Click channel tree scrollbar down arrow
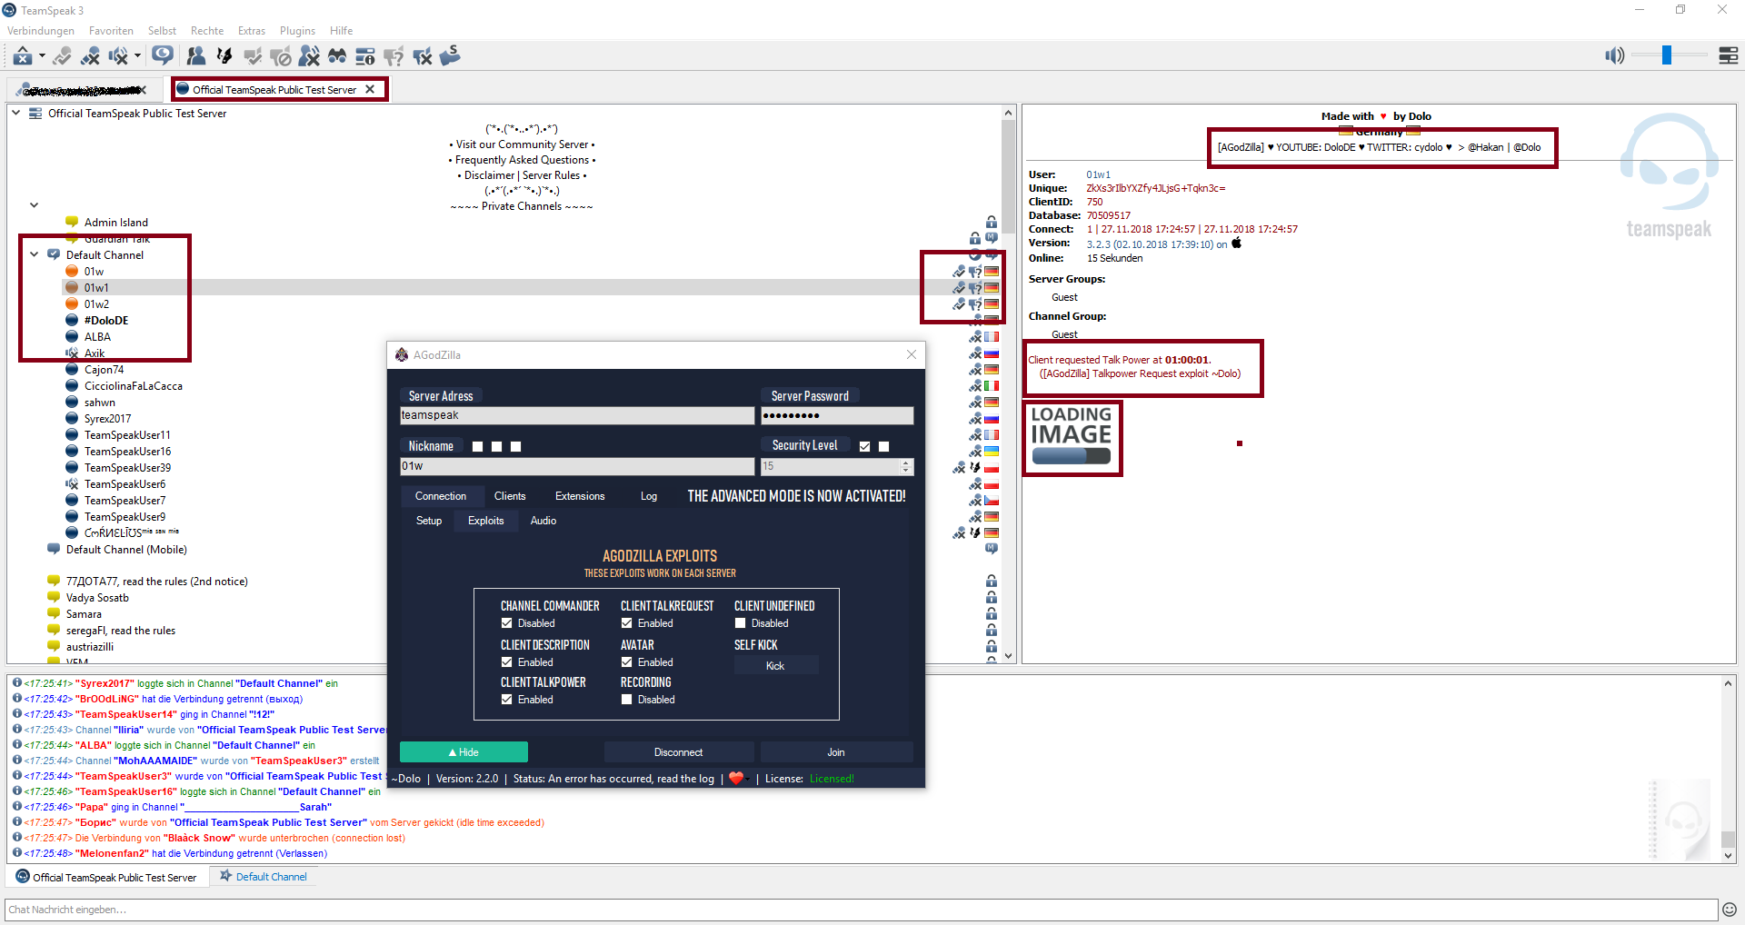Screen dimensions: 1745x925 click(1008, 655)
